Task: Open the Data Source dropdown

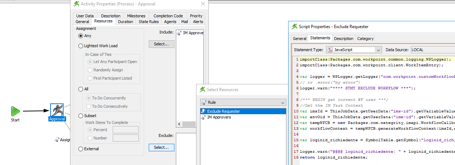Action: tap(433, 50)
